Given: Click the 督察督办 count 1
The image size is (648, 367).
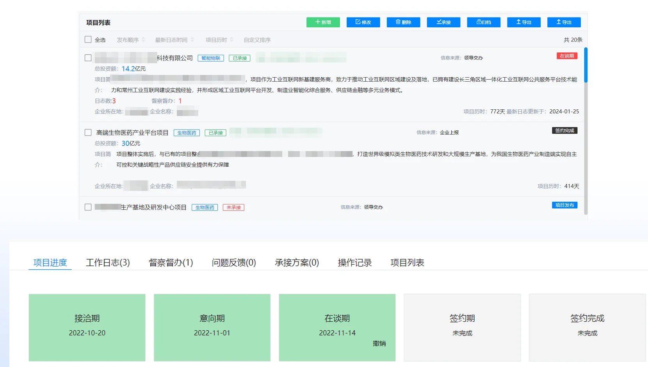Looking at the screenshot, I should [180, 101].
